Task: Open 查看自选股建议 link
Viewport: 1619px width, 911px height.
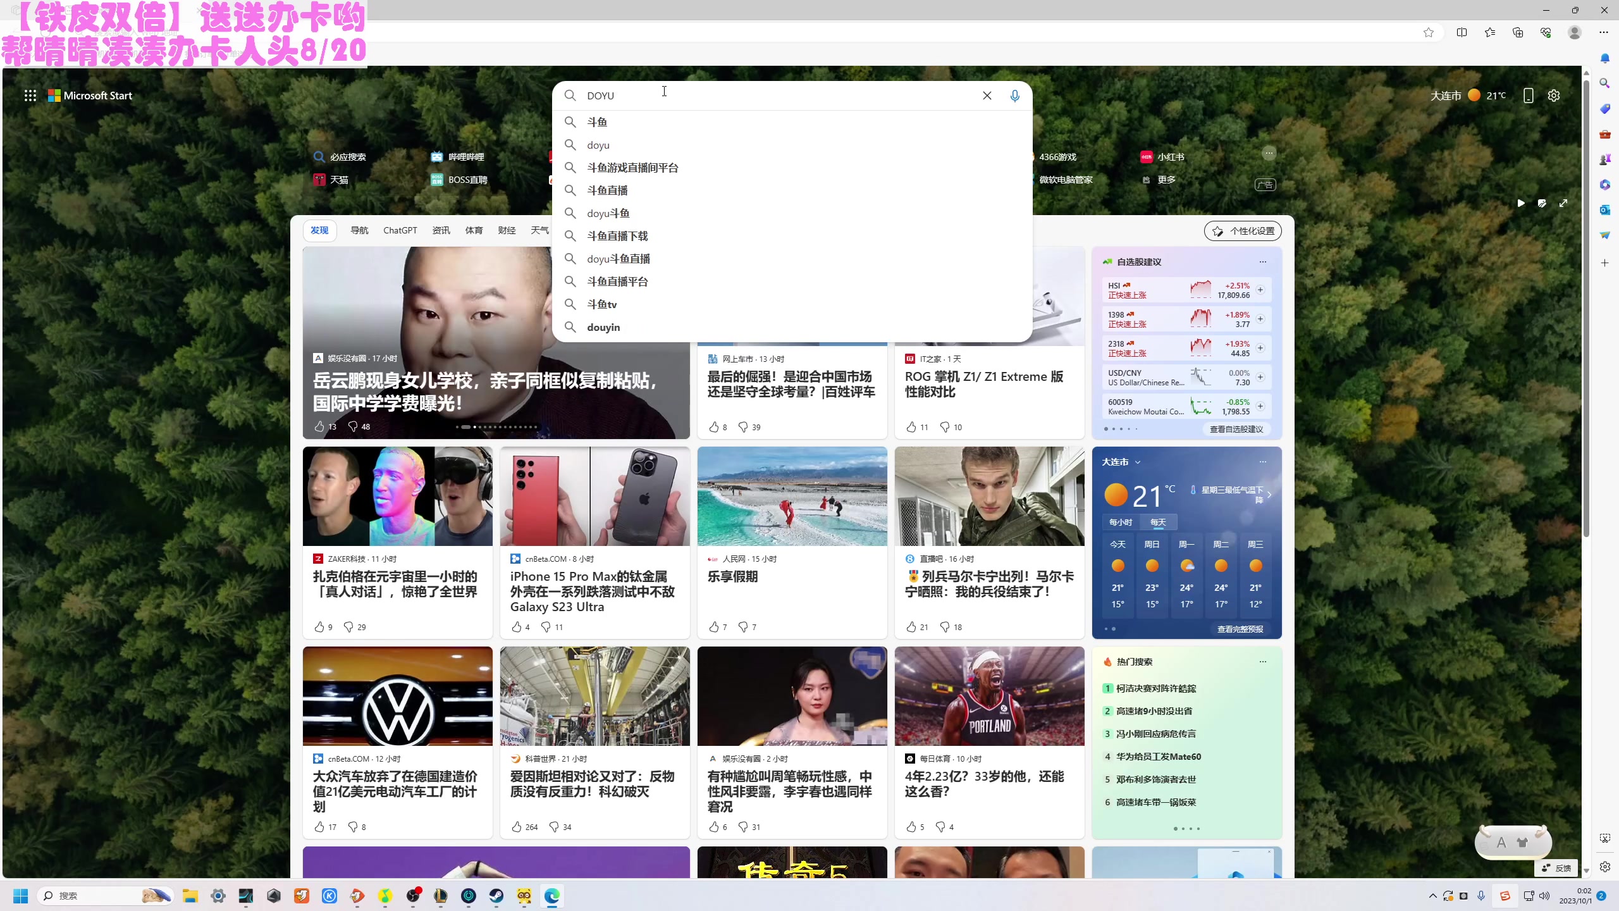Action: pos(1236,429)
